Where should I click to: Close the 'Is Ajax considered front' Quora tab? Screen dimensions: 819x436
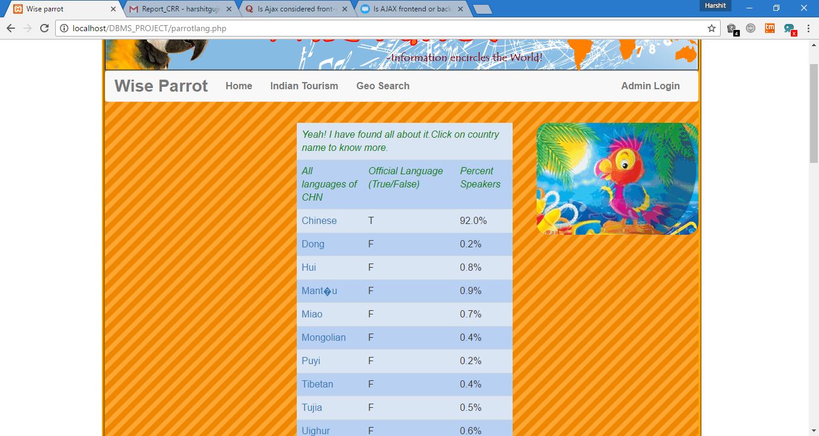344,9
